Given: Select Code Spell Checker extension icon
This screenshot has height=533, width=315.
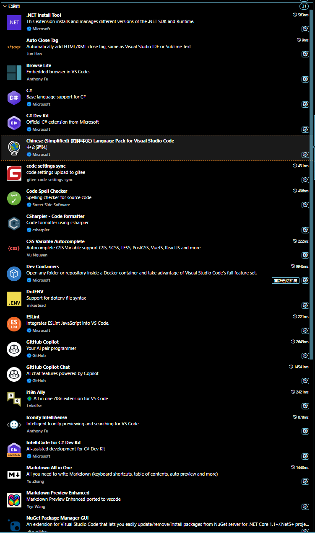Looking at the screenshot, I should click(x=14, y=198).
